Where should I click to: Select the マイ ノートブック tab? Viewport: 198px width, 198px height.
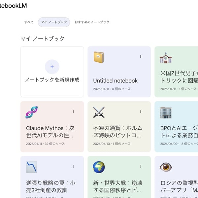(54, 22)
